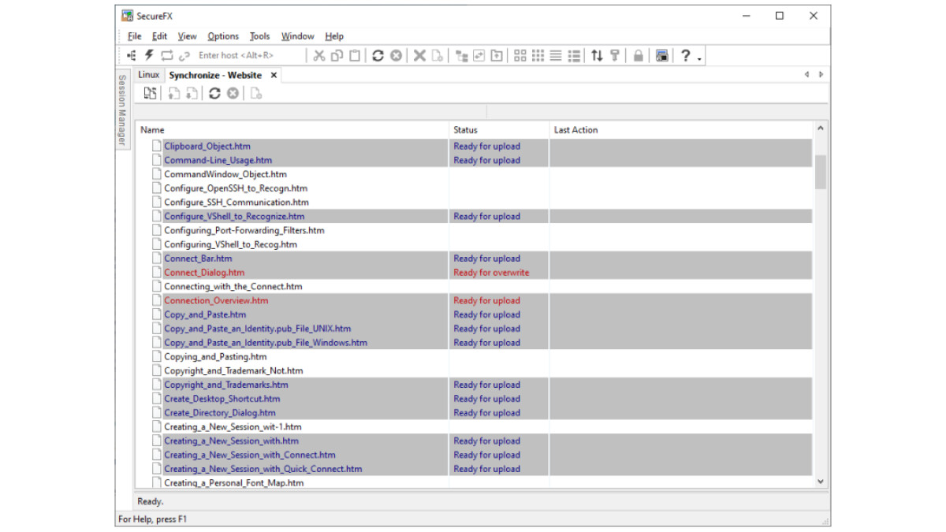946x532 pixels.
Task: Select Creating_a_Personal_Font_Map.htm file
Action: pos(233,483)
